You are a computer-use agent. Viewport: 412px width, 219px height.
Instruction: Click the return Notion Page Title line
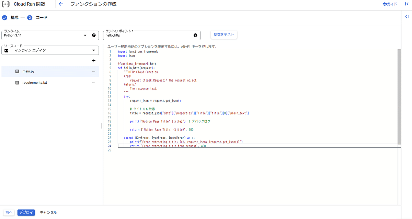coord(162,130)
